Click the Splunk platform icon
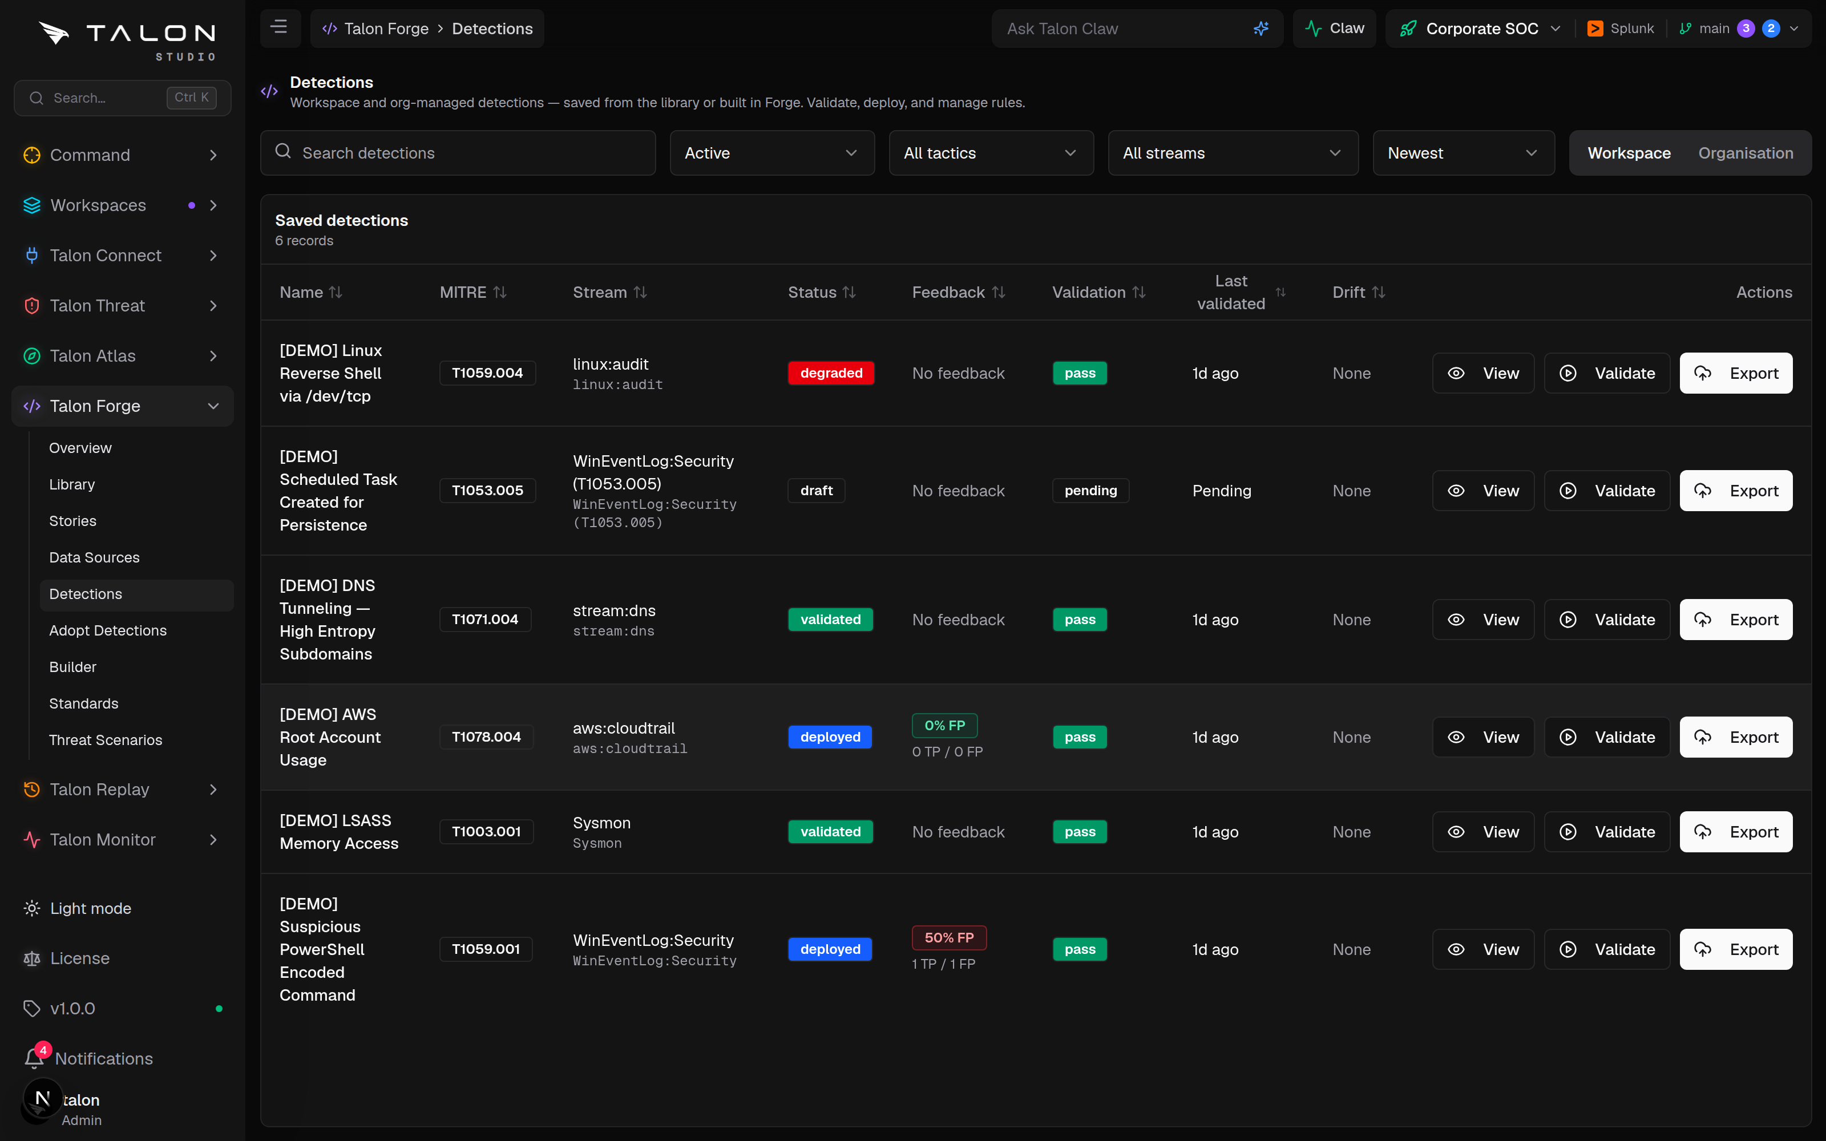The image size is (1826, 1141). [1595, 29]
